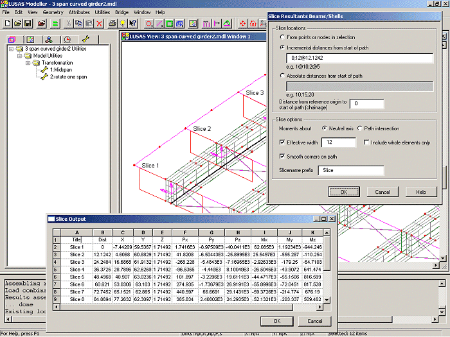Click the Save floppy disk icon
The width and height of the screenshot is (450, 337).
point(28,24)
